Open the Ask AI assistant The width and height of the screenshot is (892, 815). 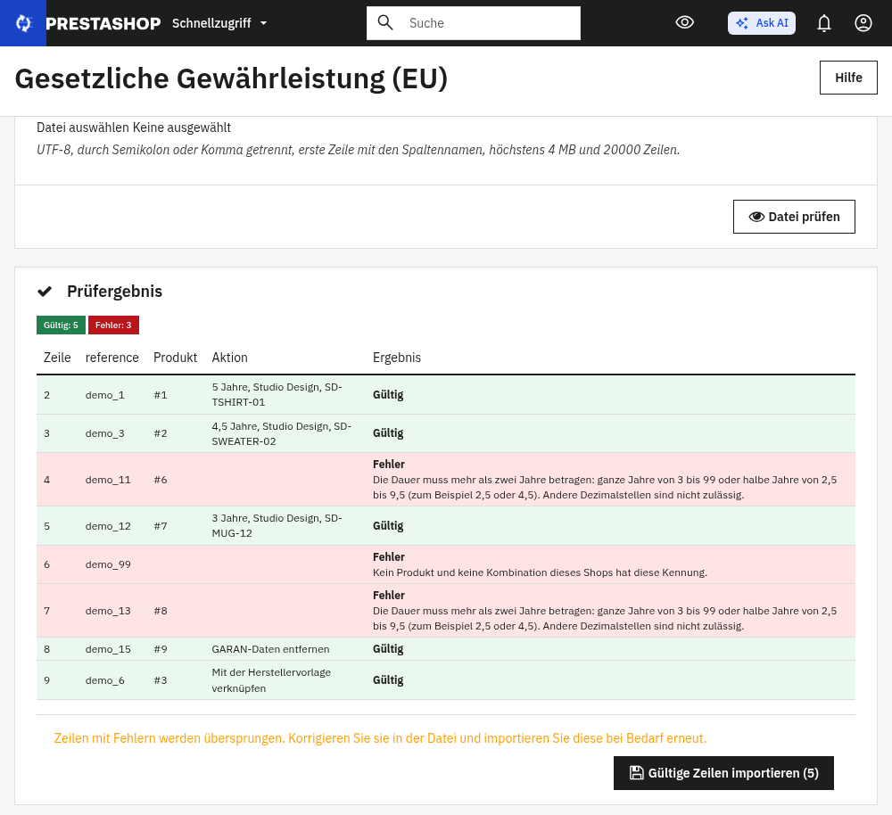tap(761, 23)
